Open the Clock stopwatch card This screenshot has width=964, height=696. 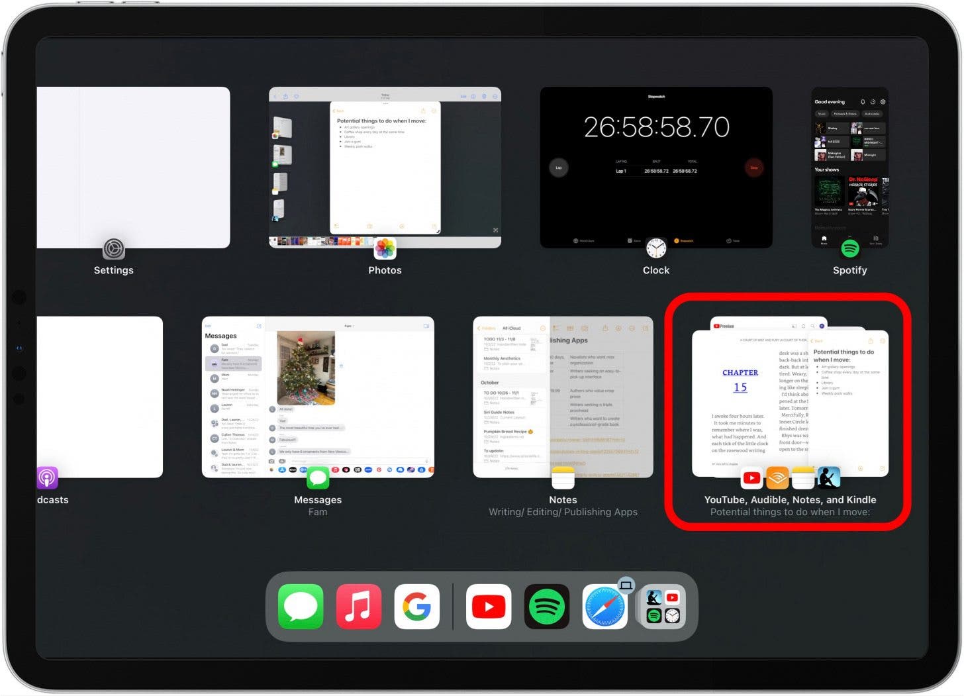(x=656, y=167)
